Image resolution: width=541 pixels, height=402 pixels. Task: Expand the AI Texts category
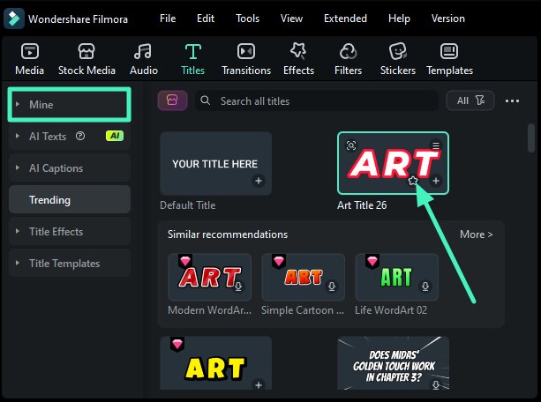coord(18,136)
